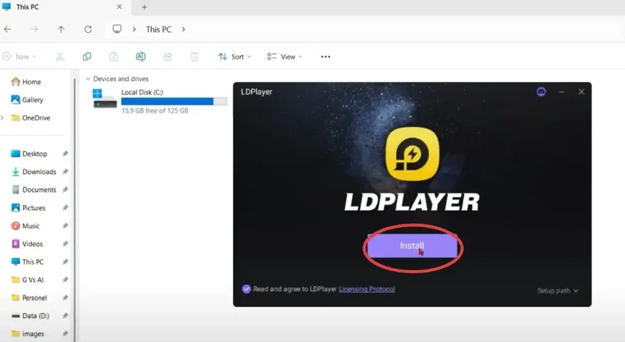Collapse the Devices and drives group
The image size is (625, 342).
point(87,79)
